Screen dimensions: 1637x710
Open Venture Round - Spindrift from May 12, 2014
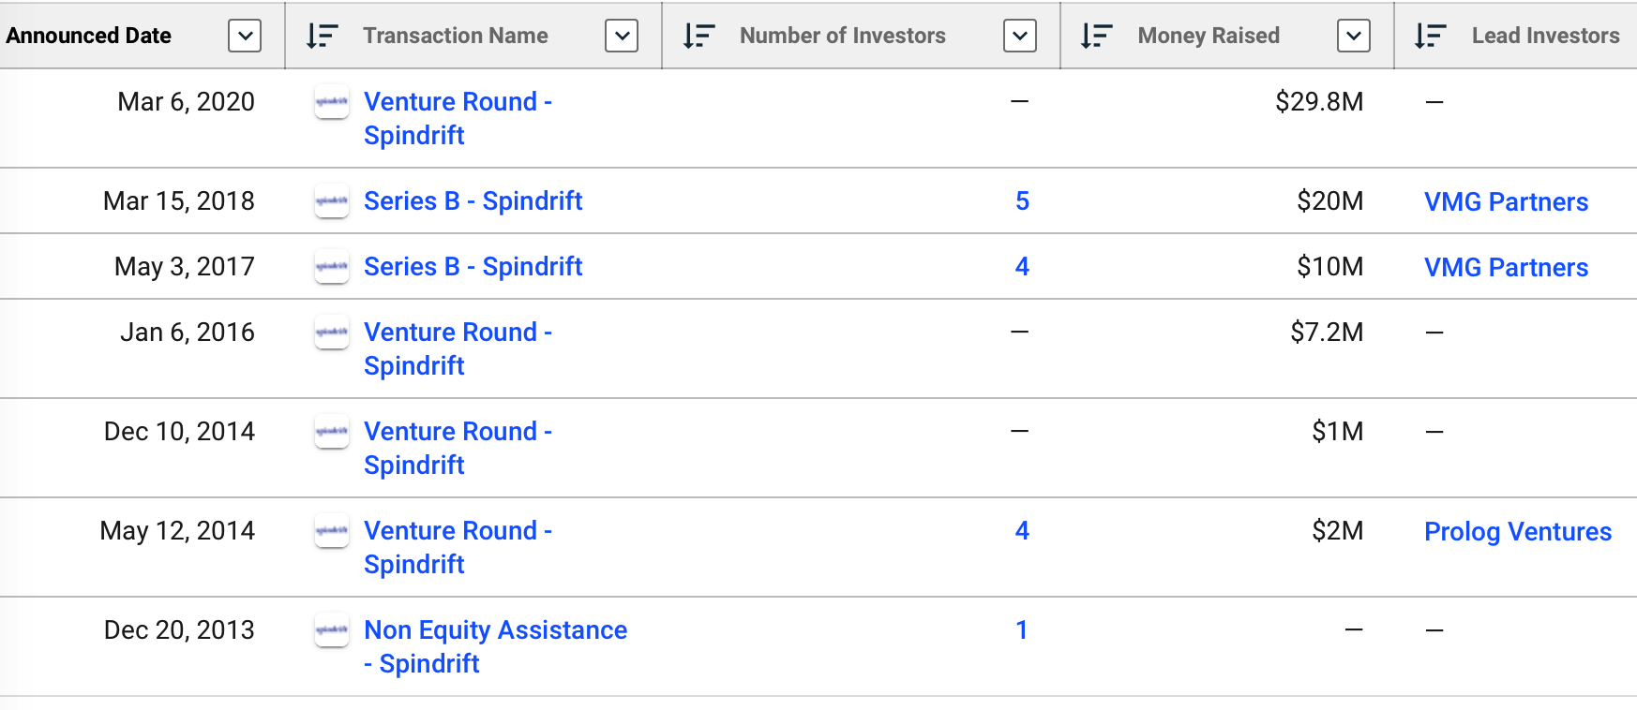pos(458,547)
